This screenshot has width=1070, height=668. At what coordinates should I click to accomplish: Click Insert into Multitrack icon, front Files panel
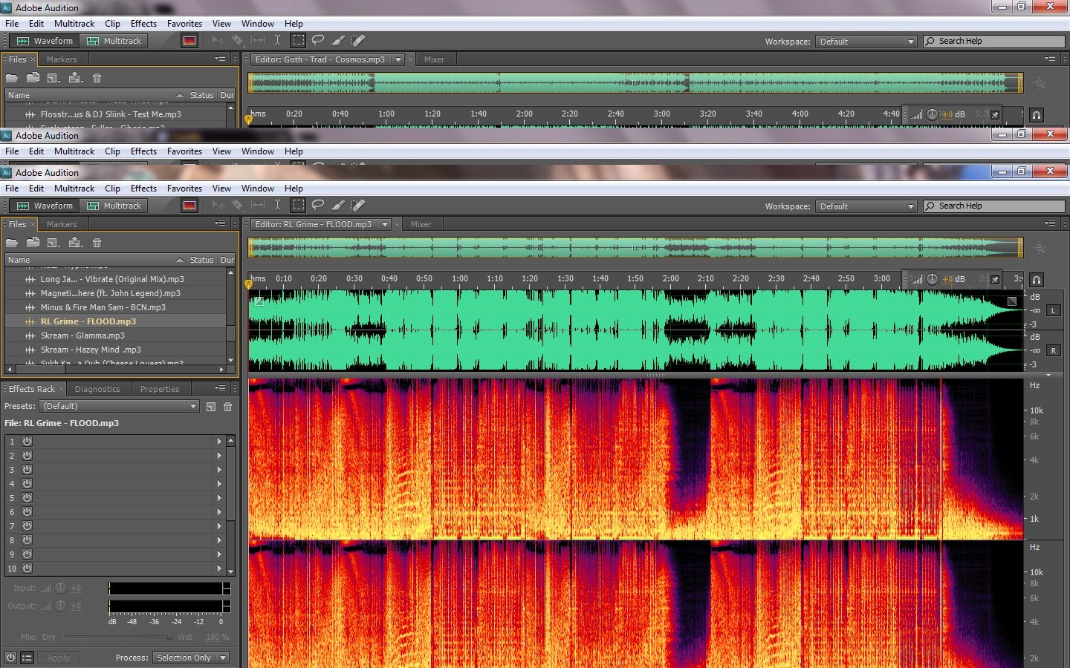pyautogui.click(x=75, y=243)
